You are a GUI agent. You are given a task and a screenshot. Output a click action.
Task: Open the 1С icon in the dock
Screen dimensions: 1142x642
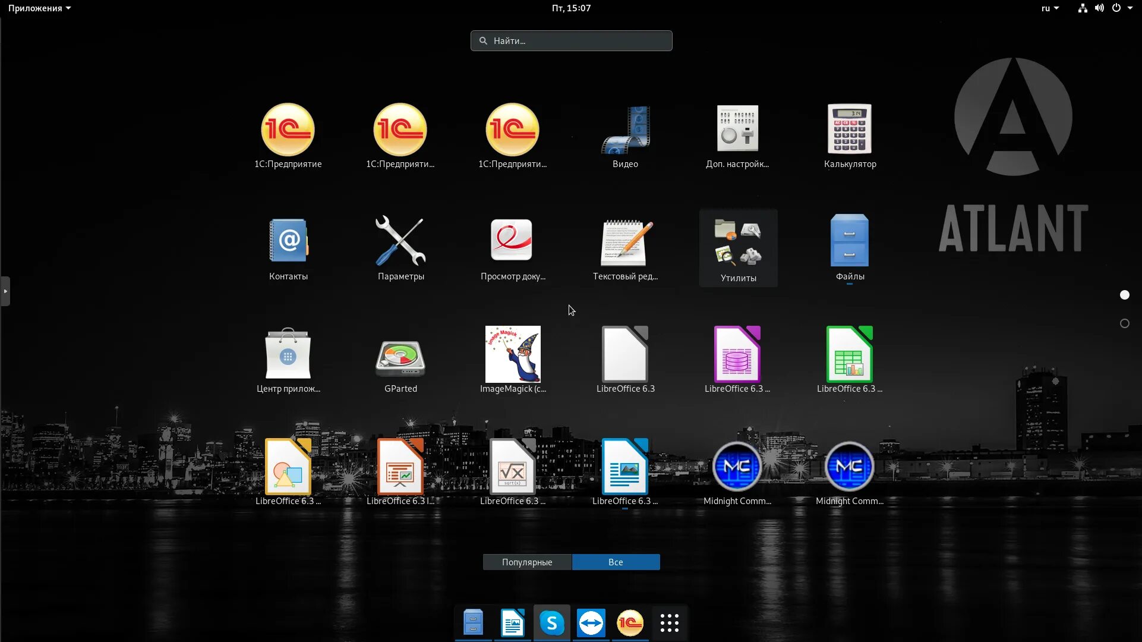[630, 623]
